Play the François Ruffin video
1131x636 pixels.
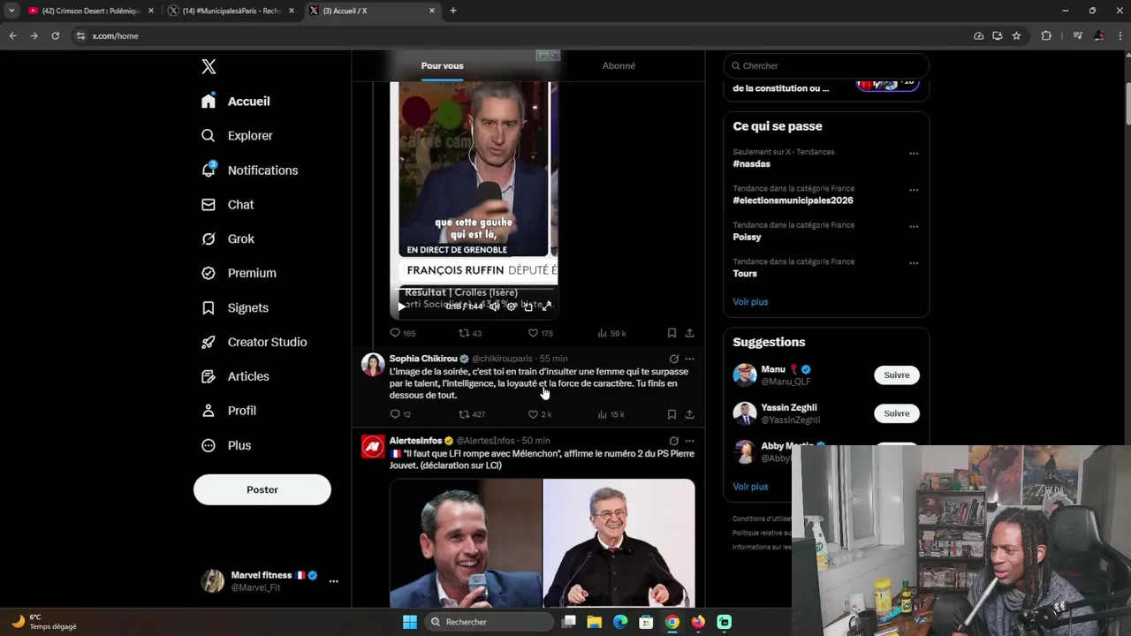(x=402, y=307)
